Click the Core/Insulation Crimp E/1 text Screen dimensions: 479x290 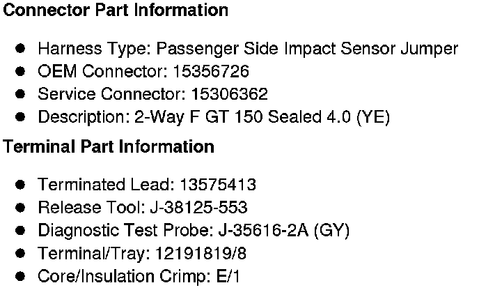(x=214, y=276)
